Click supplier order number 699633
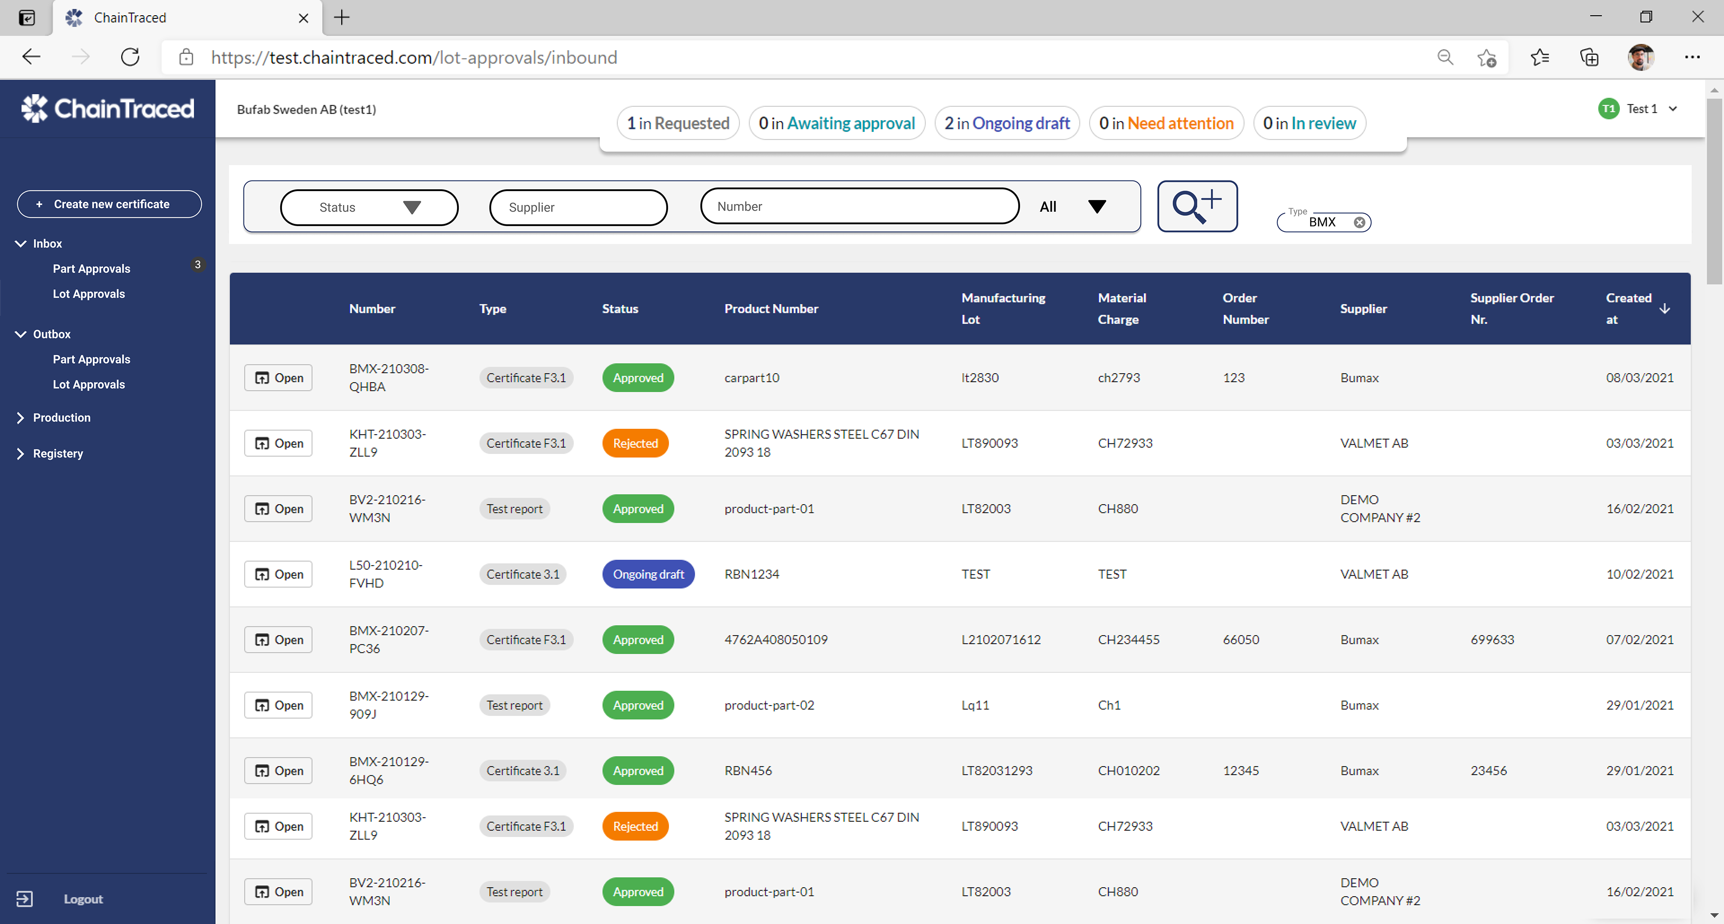The width and height of the screenshot is (1724, 924). tap(1492, 640)
